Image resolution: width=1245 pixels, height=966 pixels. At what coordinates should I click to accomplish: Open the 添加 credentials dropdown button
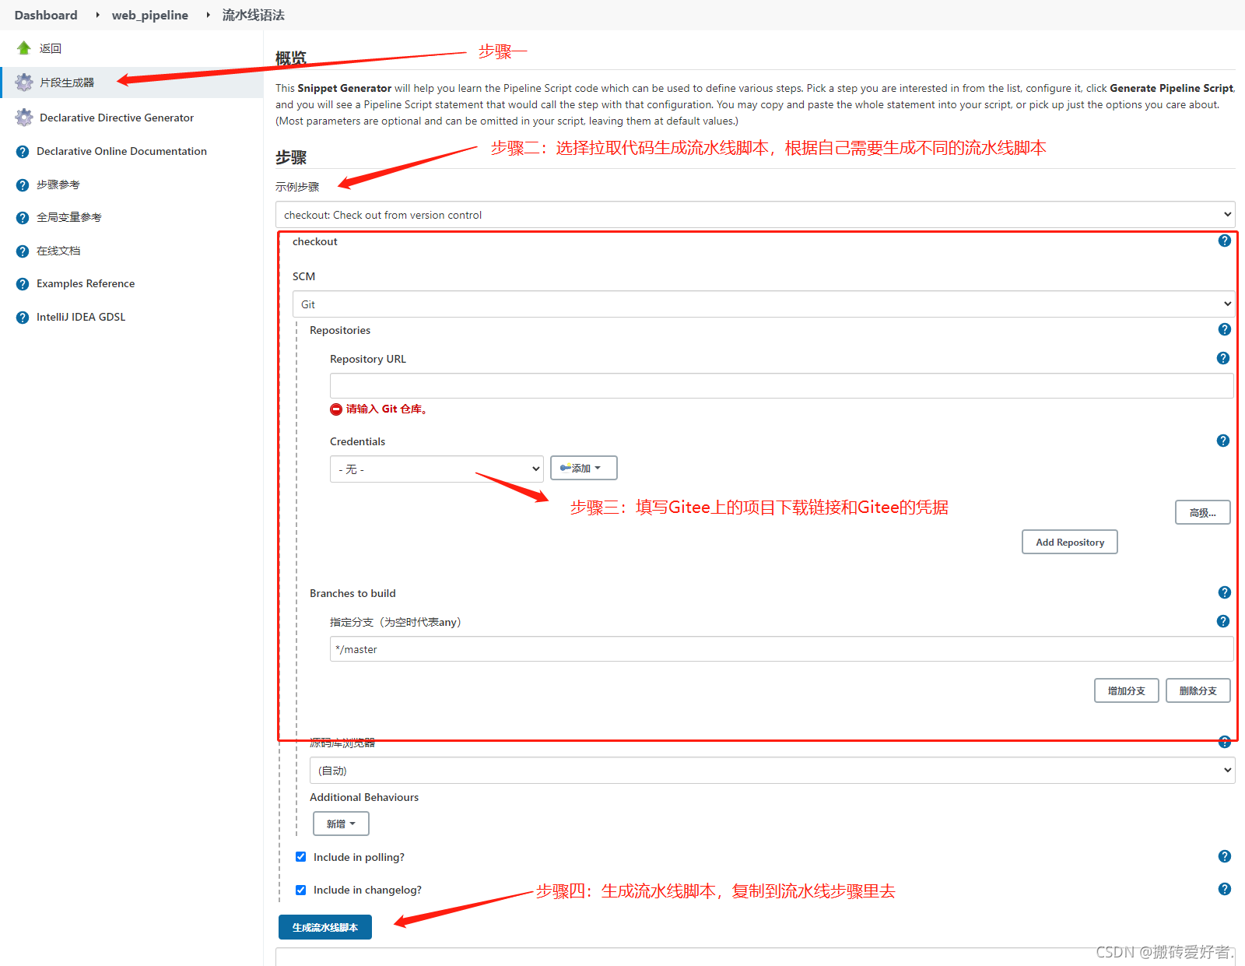pos(584,468)
